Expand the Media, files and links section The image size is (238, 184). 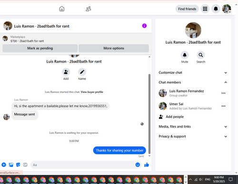(x=193, y=127)
